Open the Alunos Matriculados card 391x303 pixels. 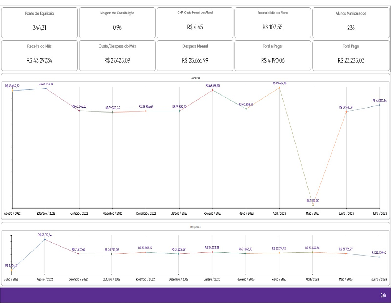click(x=350, y=22)
